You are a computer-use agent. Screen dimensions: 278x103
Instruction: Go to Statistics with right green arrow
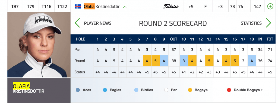click(268, 23)
